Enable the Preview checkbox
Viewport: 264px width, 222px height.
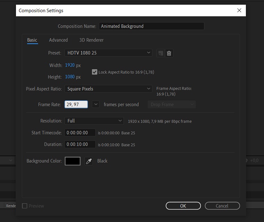[x=25, y=206]
